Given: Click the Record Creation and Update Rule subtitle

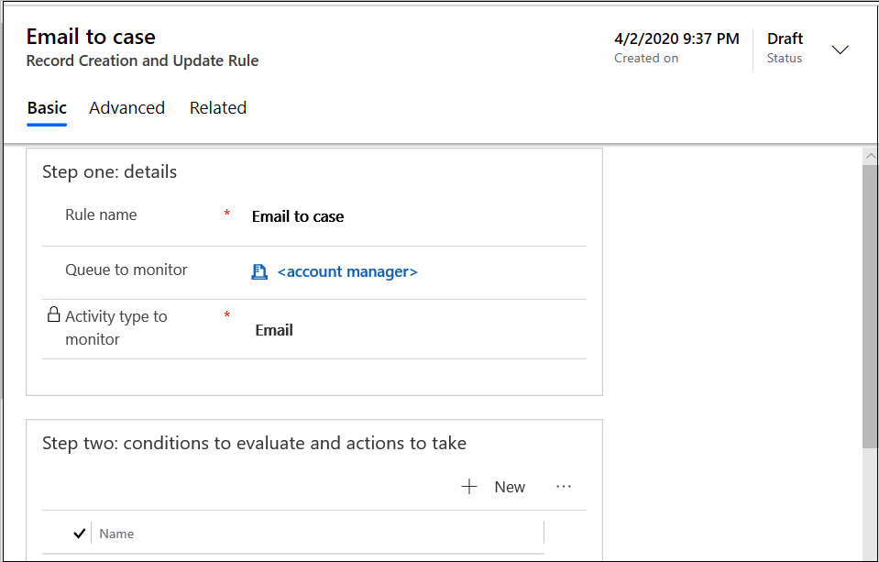Looking at the screenshot, I should (142, 61).
